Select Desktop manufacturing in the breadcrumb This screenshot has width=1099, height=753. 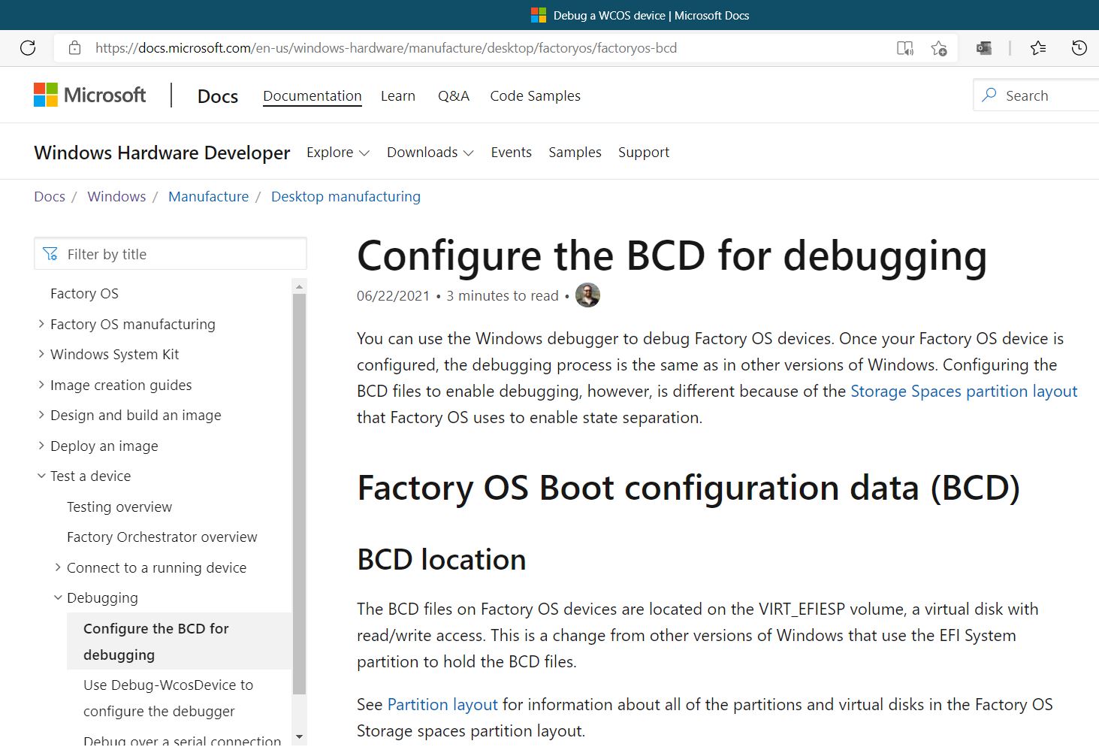coord(346,196)
